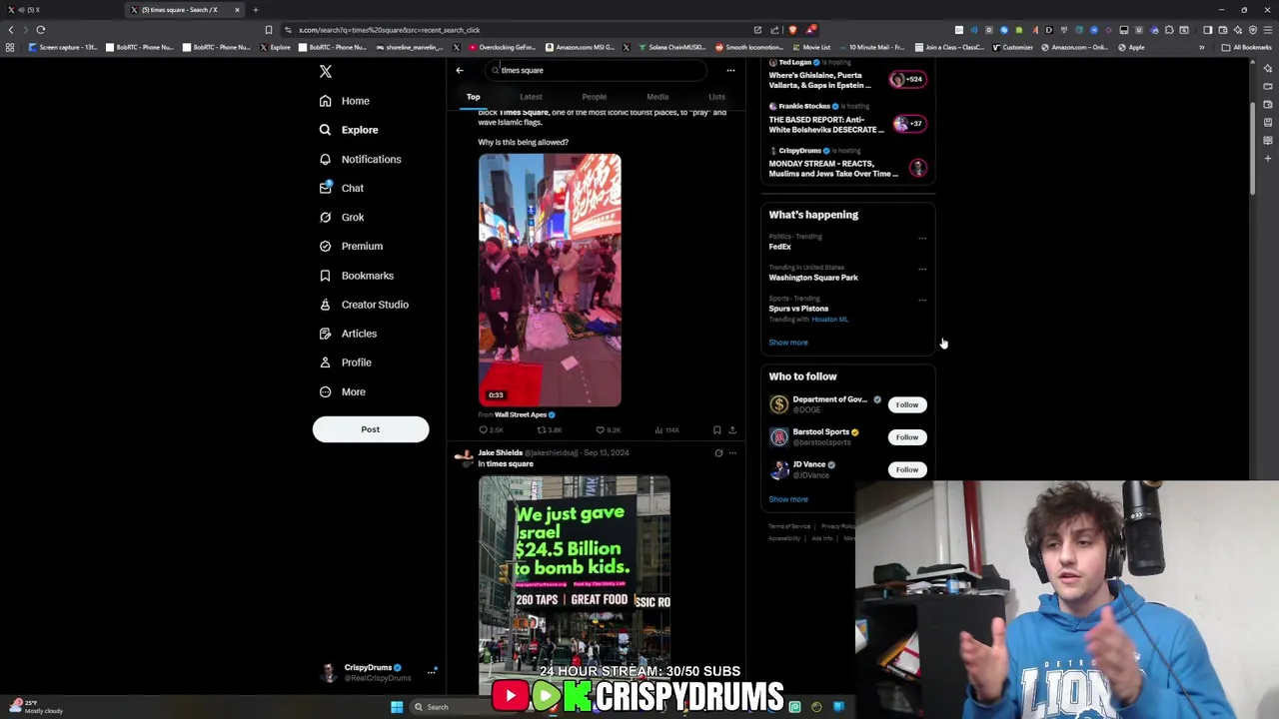Follow JD Vance

click(x=907, y=469)
